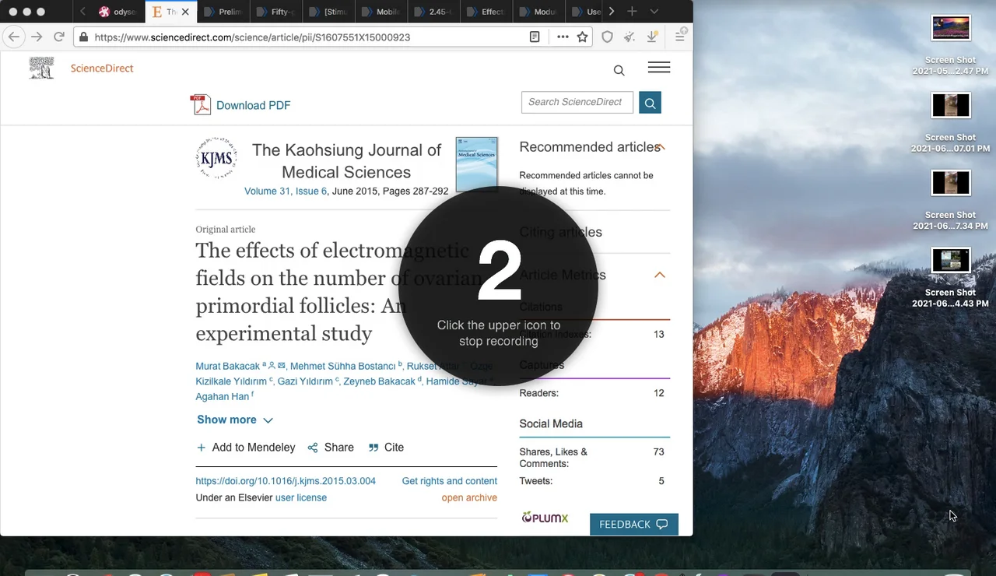Image resolution: width=996 pixels, height=576 pixels.
Task: Click inside the Search ScienceDirect field
Action: (577, 102)
